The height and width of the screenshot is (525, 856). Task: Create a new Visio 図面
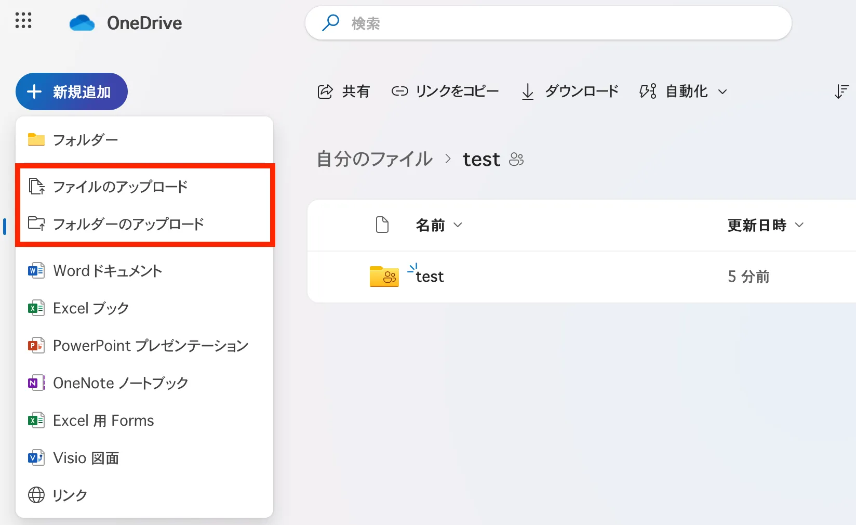pyautogui.click(x=86, y=458)
